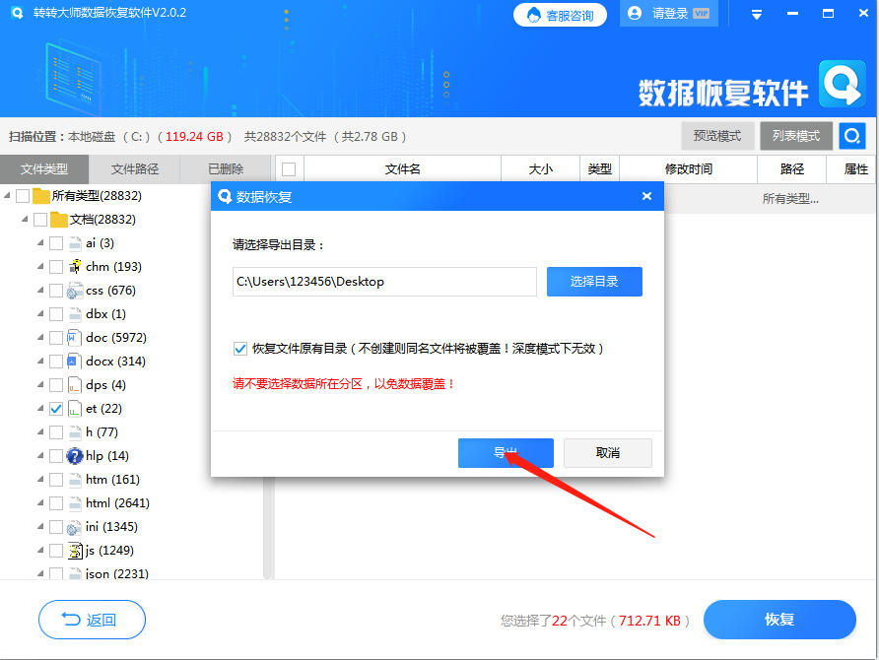Click the js file type icon
This screenshot has width=879, height=660.
(74, 550)
